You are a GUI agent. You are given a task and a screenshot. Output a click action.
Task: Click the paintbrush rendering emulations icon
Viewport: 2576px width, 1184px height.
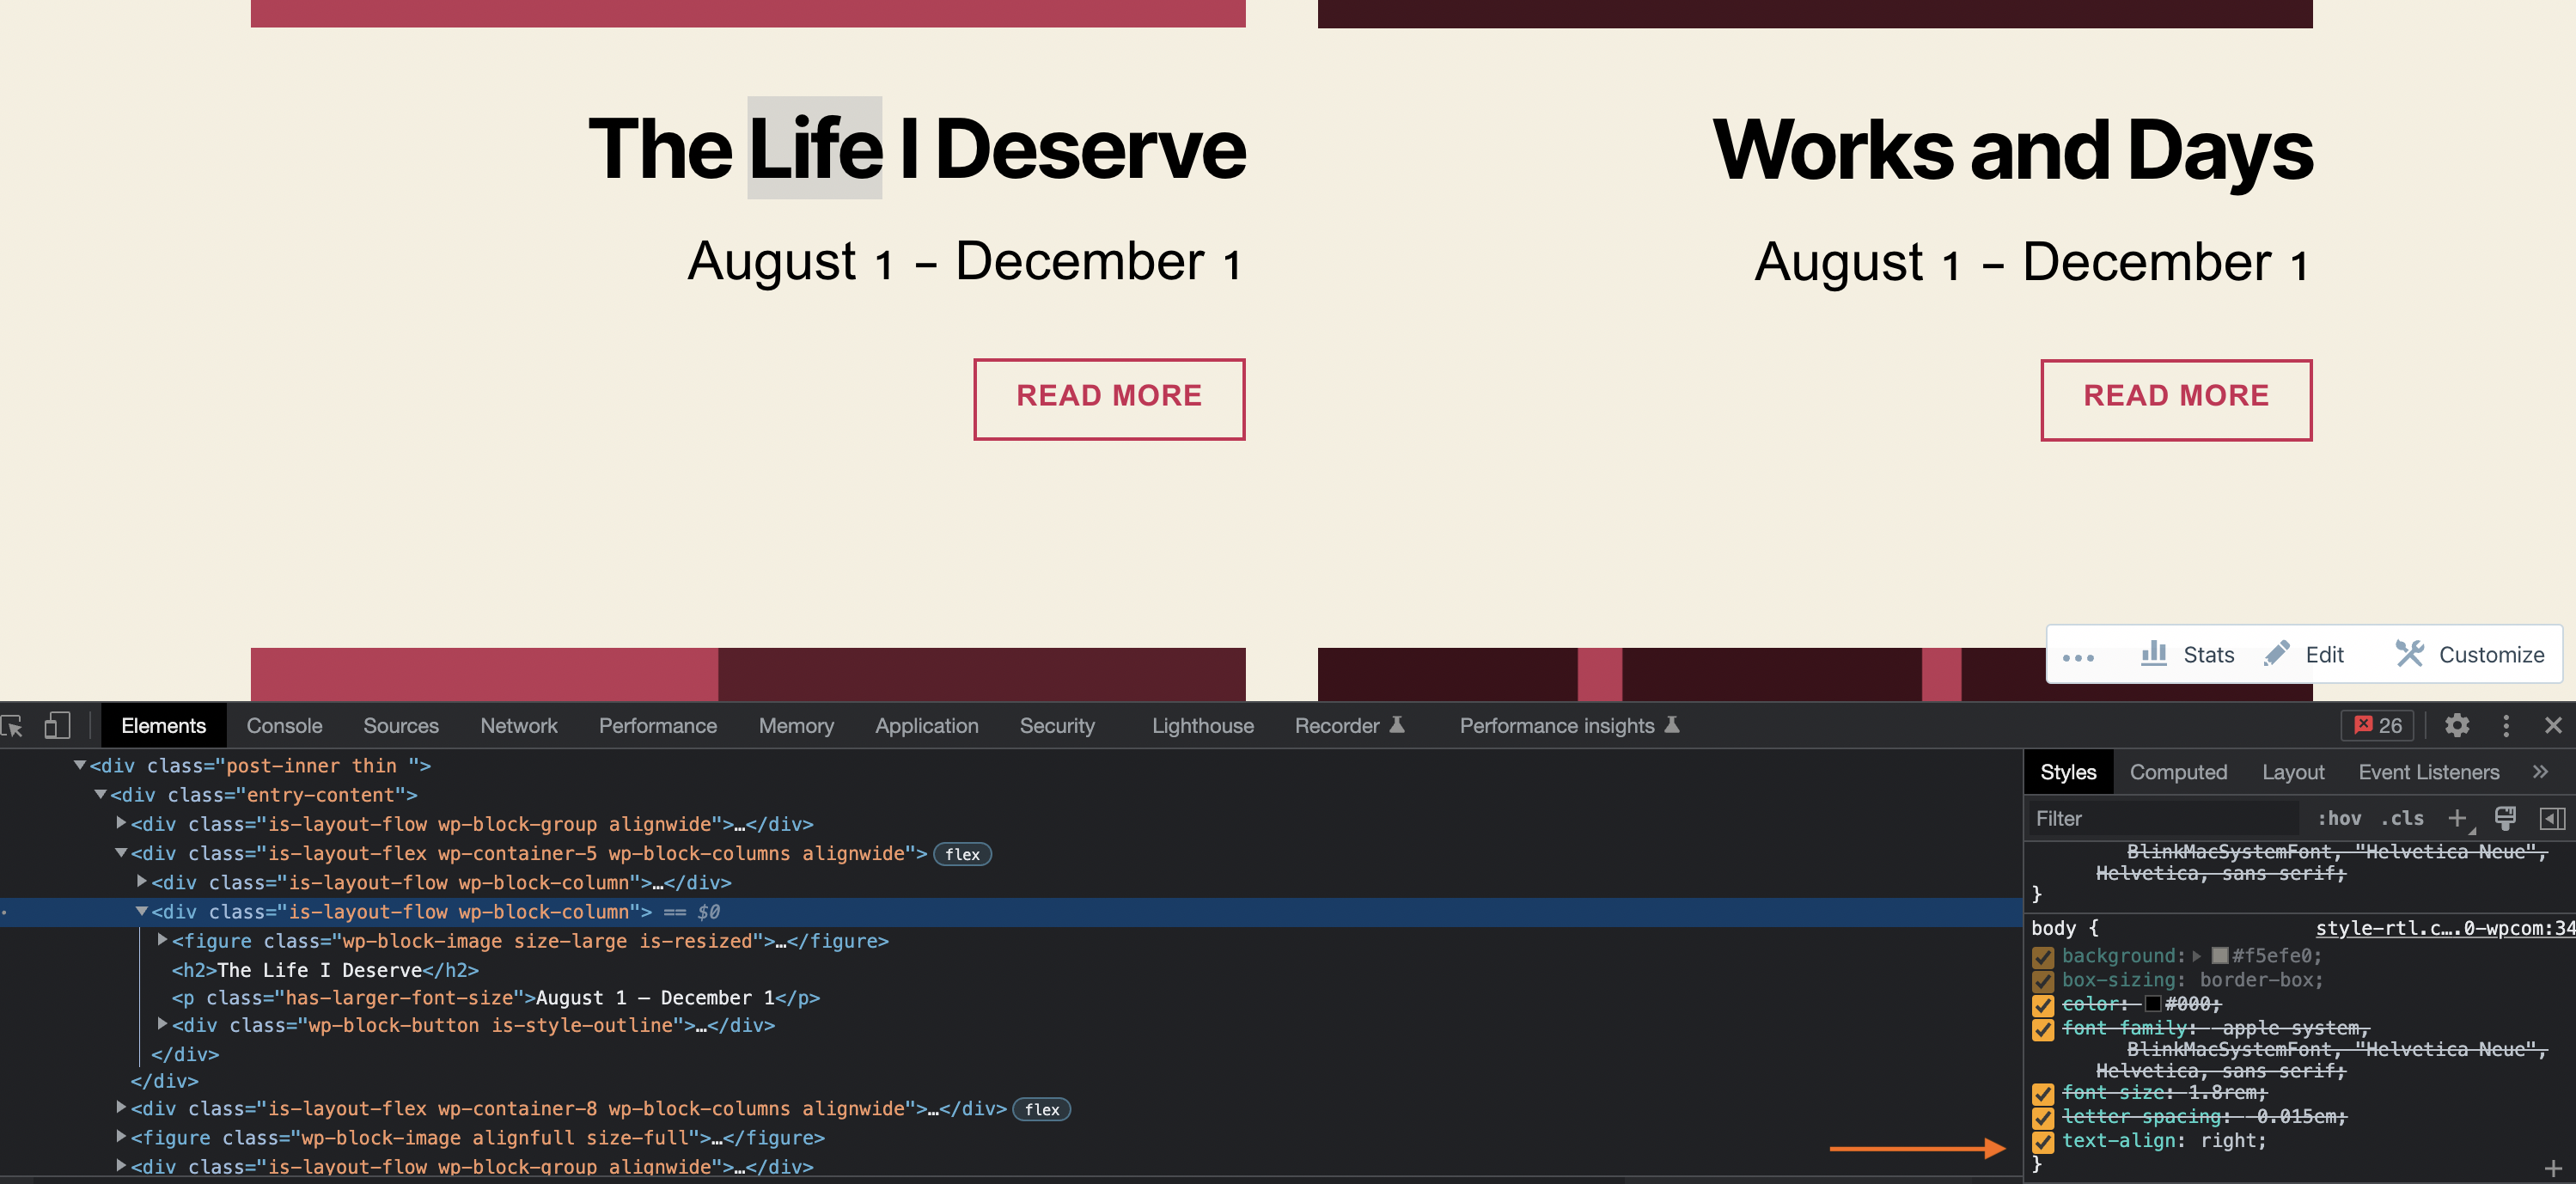click(x=2505, y=818)
